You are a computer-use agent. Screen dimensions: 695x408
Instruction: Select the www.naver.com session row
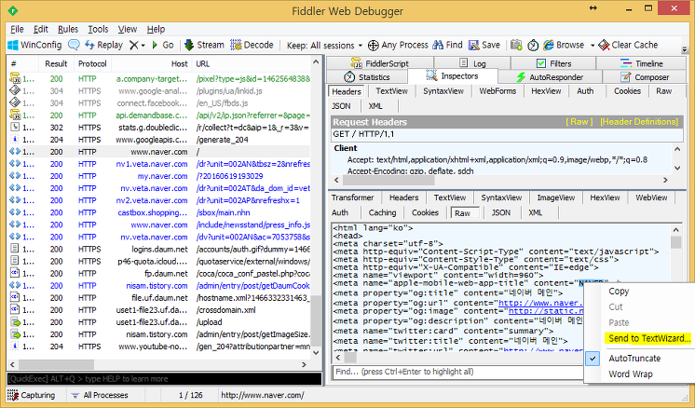pos(158,152)
